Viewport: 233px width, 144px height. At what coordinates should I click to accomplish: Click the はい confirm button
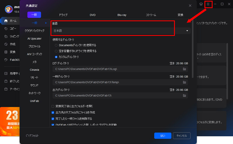pos(163,136)
